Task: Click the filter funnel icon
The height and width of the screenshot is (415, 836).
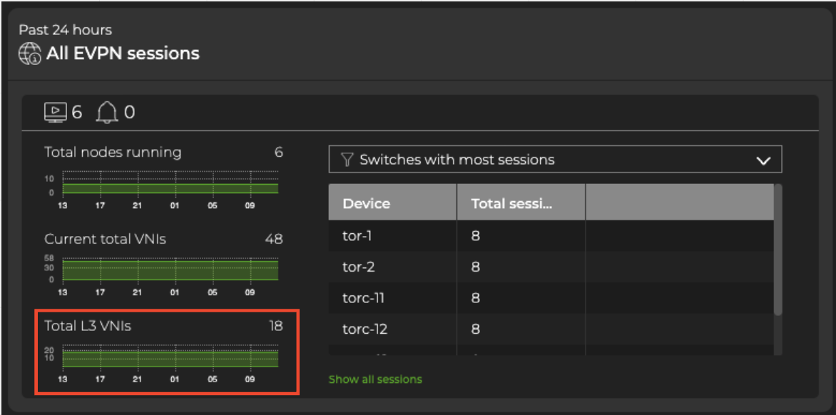Action: tap(347, 160)
